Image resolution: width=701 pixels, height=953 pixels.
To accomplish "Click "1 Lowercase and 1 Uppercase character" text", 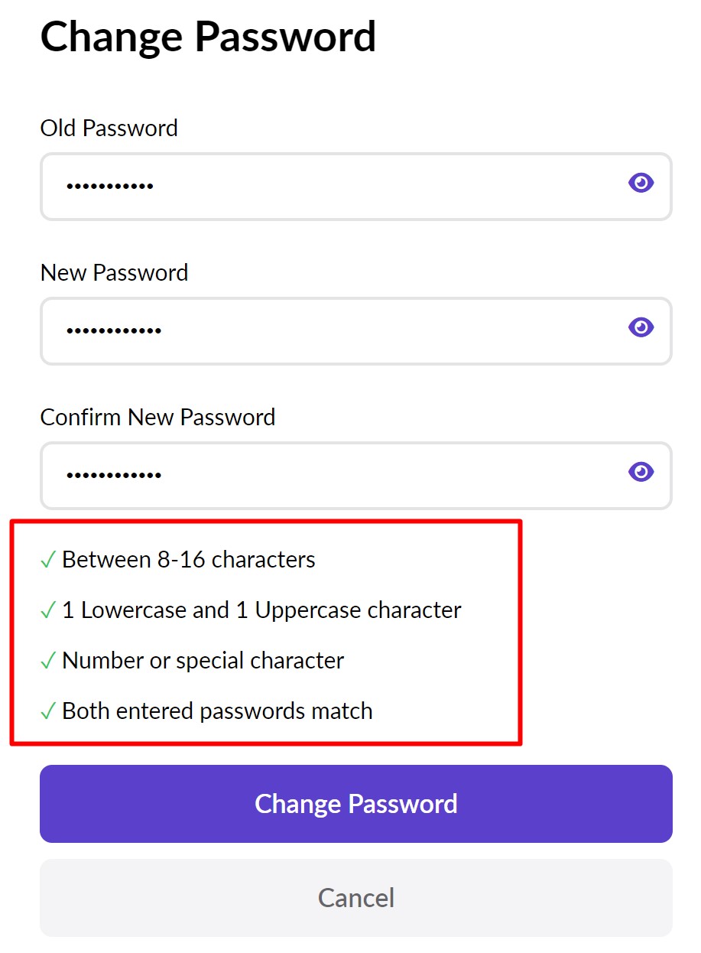I will (x=261, y=610).
